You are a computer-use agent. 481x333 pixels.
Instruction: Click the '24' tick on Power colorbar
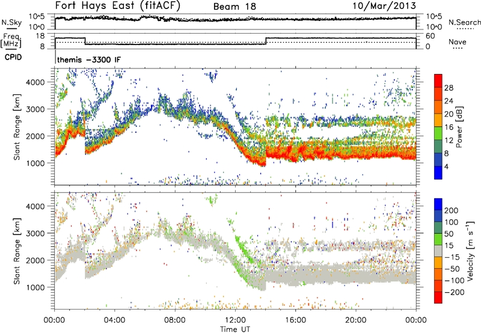[449, 101]
